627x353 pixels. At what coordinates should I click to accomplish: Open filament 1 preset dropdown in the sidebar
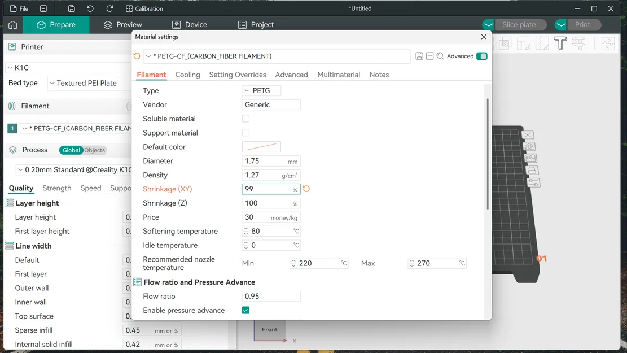coord(76,128)
